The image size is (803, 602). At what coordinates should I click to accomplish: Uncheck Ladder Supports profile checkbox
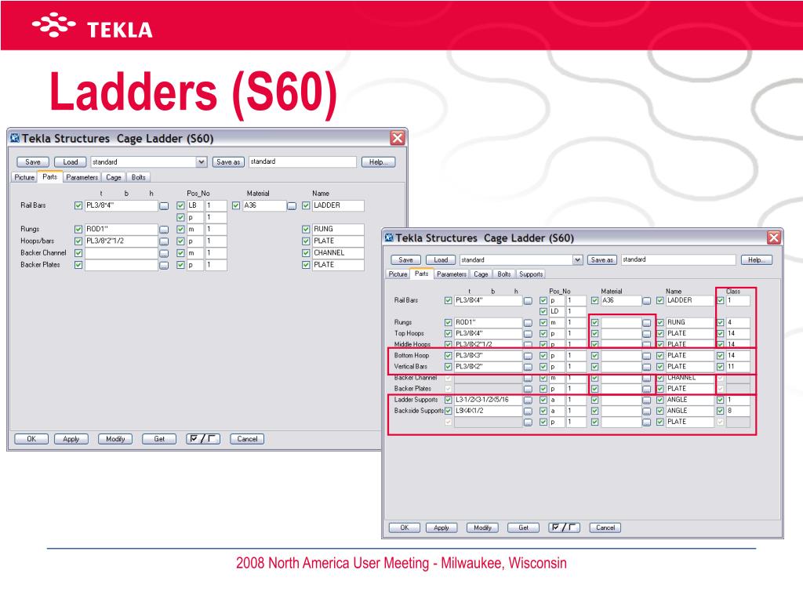448,400
